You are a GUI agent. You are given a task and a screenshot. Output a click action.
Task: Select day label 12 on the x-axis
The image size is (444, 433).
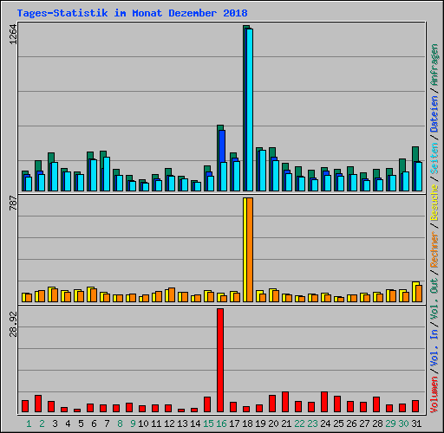click(169, 423)
